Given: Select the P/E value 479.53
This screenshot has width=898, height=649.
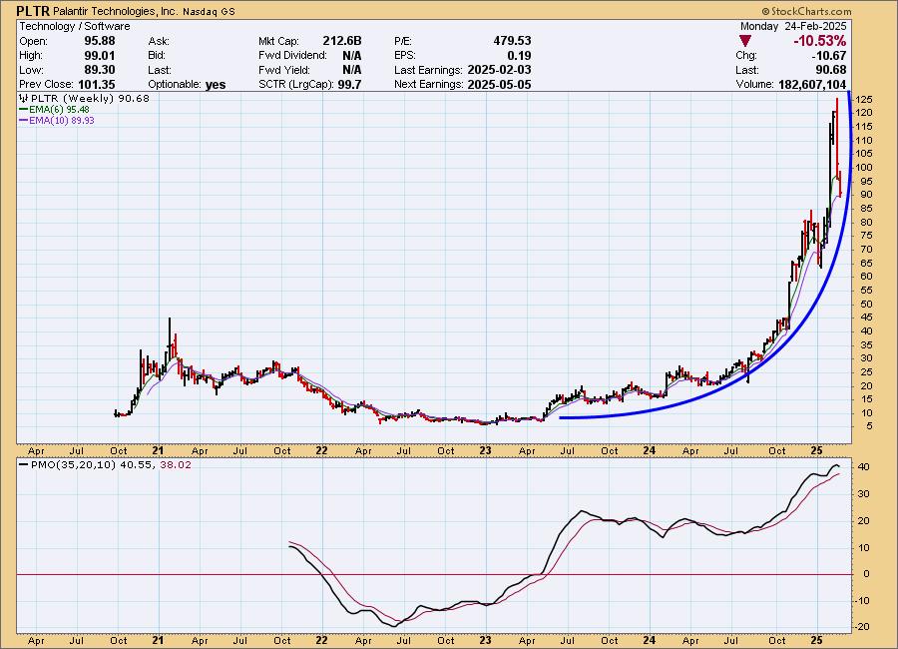Looking at the screenshot, I should 512,41.
